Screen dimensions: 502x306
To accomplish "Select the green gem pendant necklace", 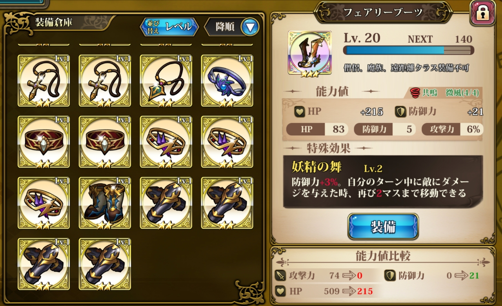I will [x=166, y=81].
